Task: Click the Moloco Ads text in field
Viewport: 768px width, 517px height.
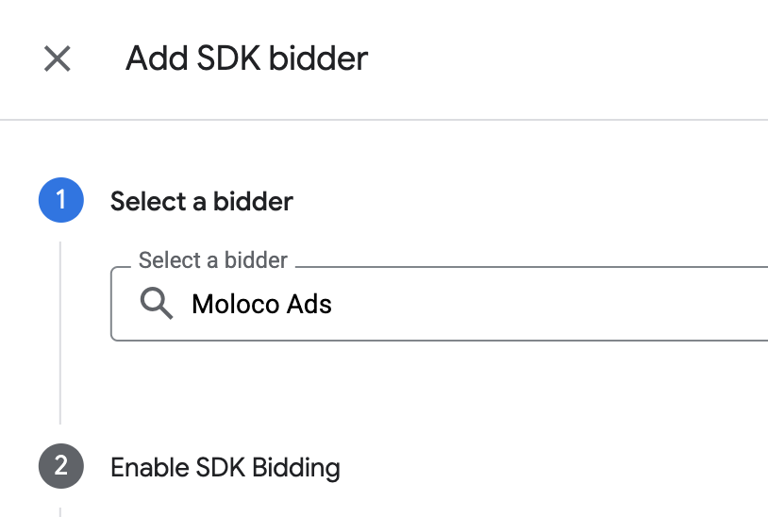Action: click(x=261, y=304)
